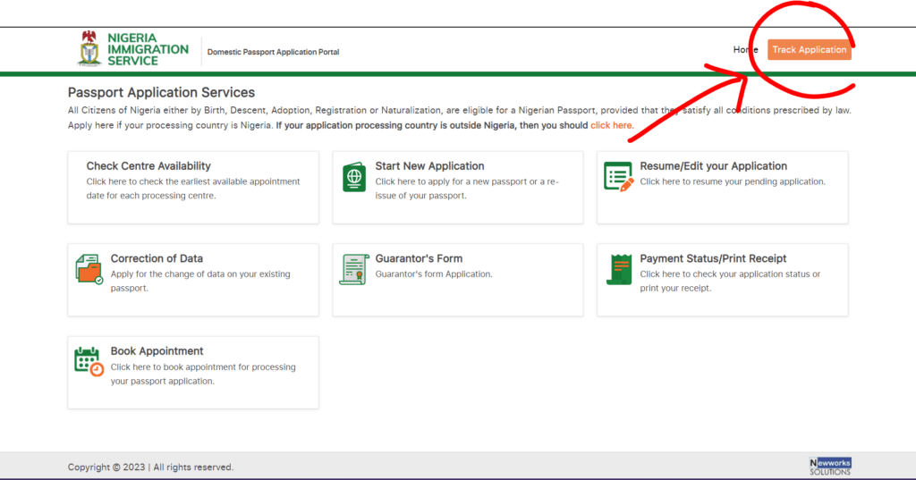The image size is (916, 480).
Task: Click 'NIGERIA IMMIGRATION SERVICE' green wordmark text
Action: (x=148, y=49)
